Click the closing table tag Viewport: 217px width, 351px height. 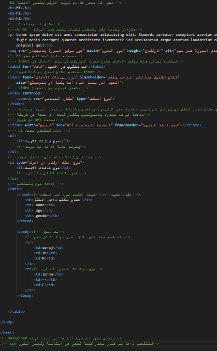16,312
